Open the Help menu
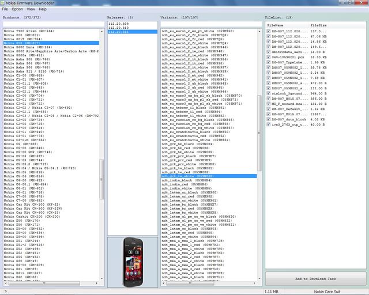Viewport: 369px width, 295px height. 43,9
